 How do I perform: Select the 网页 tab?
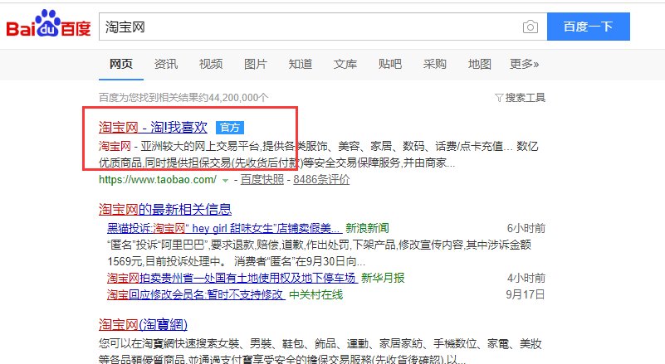(x=121, y=64)
